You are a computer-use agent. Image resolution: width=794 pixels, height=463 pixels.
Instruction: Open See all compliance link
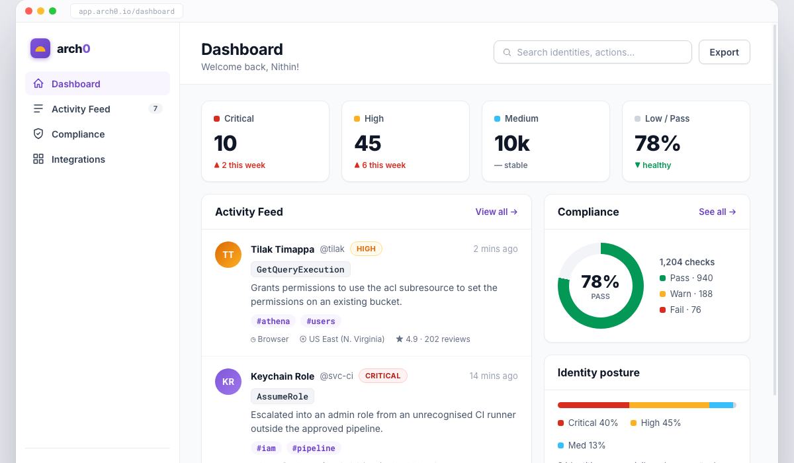coord(717,212)
